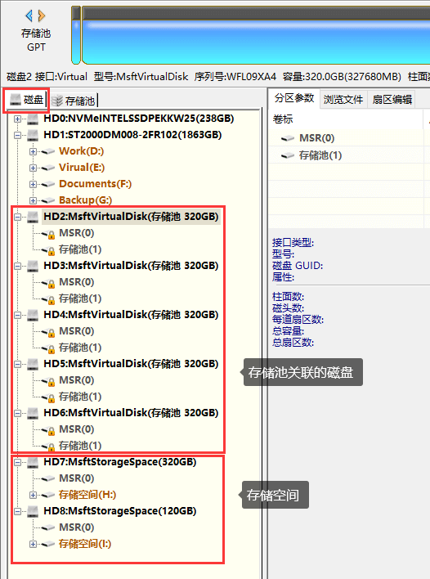Click the HD3 MsftVirtualDisk drive icon
Viewport: 430px width, 579px height.
tap(33, 266)
